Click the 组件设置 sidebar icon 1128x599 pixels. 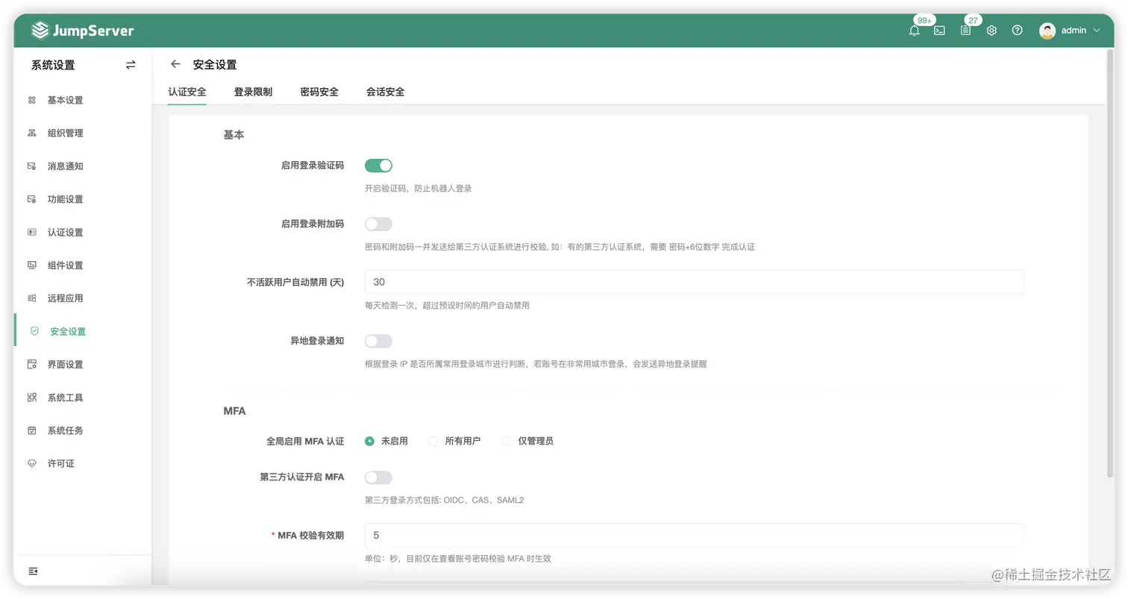(x=32, y=265)
